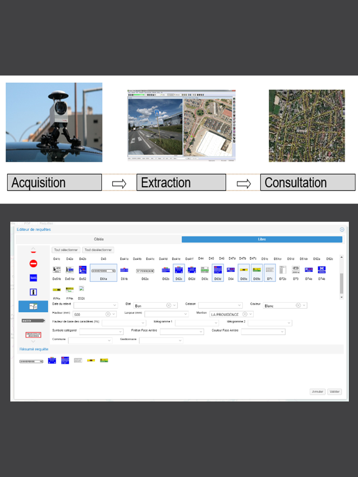Open the Commune dropdown list
Image resolution: width=358 pixels, height=477 pixels.
[x=109, y=341]
